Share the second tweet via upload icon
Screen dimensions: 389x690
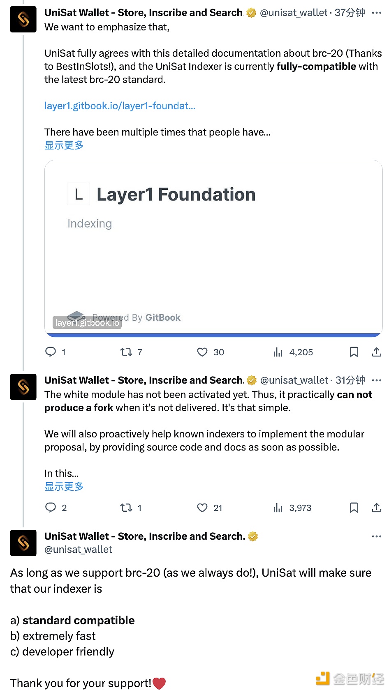pos(376,508)
